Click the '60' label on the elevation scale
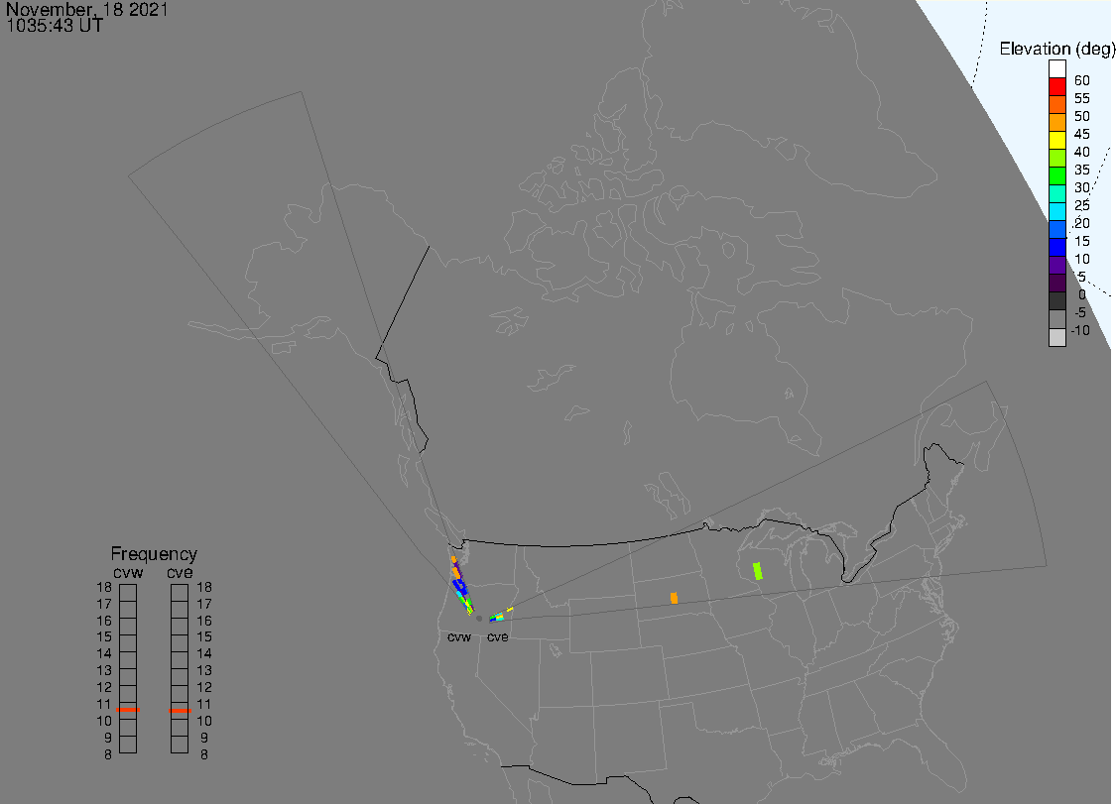The height and width of the screenshot is (804, 1116). point(1082,80)
